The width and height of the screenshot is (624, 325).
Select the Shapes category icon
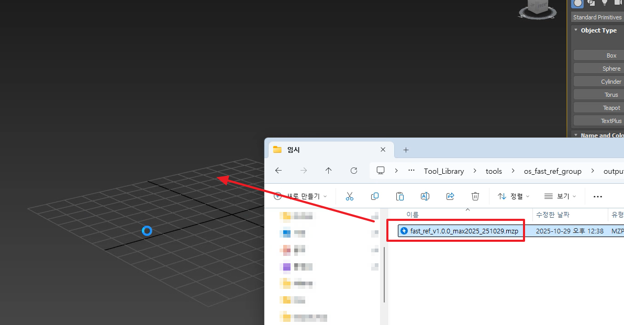click(591, 3)
